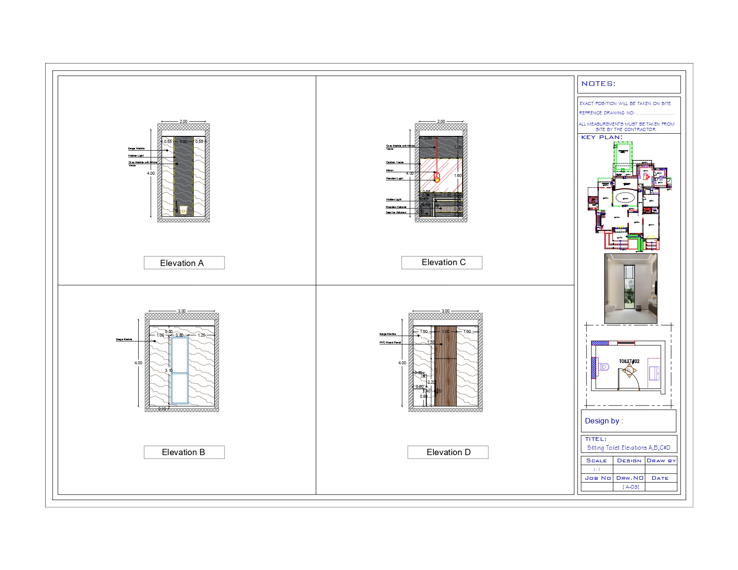This screenshot has width=738, height=570.
Task: Click the Elevation D title box
Action: pos(447,452)
